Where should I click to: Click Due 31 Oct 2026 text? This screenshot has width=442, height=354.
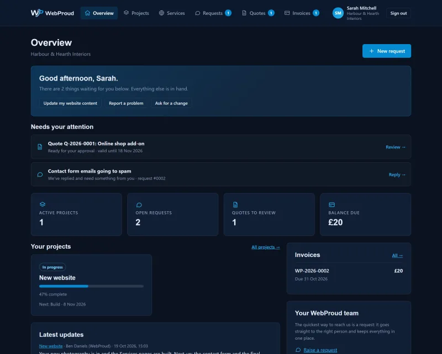(311, 279)
